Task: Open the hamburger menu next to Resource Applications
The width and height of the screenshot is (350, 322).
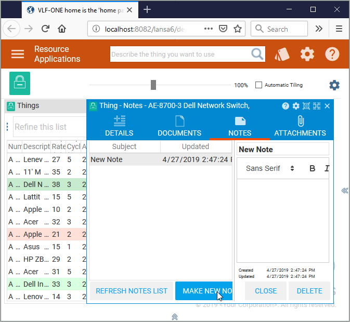Action: [x=18, y=54]
